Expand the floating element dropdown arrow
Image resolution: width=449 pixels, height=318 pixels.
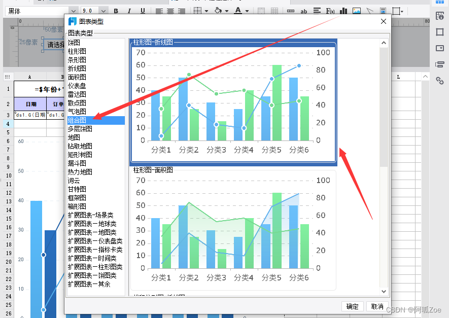tap(402, 12)
